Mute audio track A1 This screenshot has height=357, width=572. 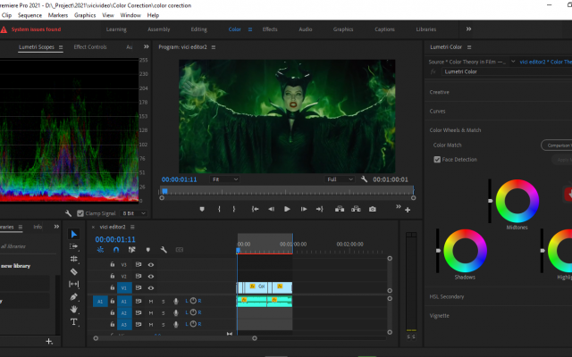coord(151,302)
